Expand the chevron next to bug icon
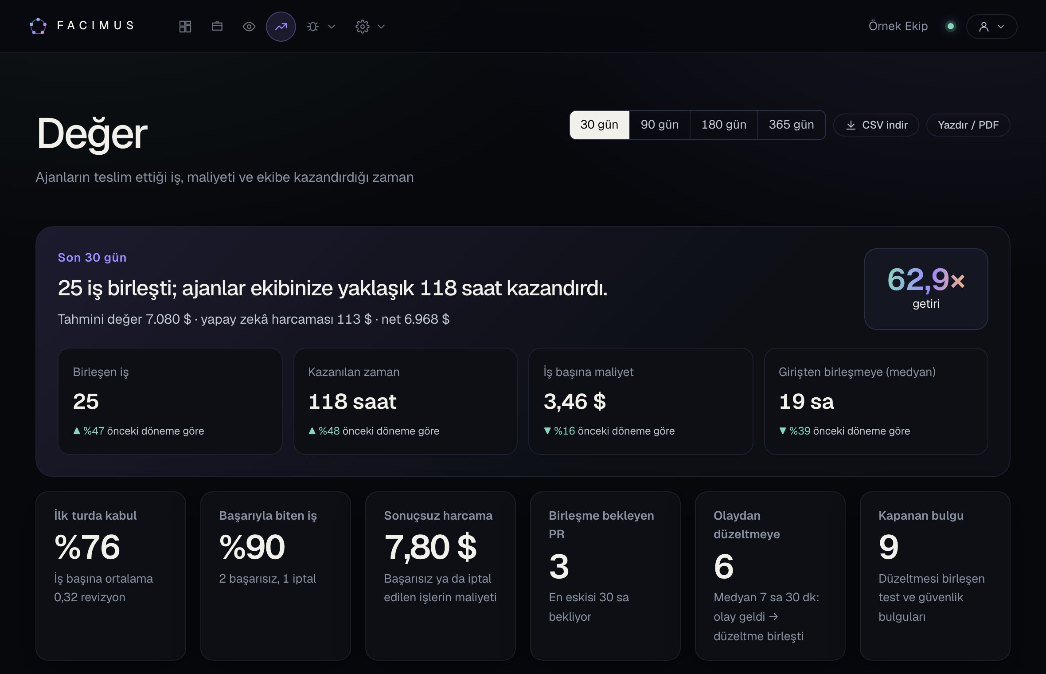1046x674 pixels. coord(331,27)
